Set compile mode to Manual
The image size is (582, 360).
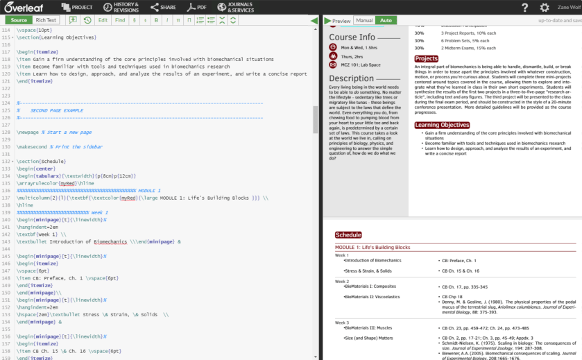[363, 20]
